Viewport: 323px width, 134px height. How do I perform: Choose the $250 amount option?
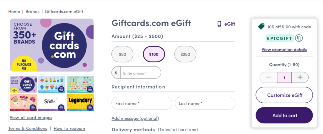185,54
